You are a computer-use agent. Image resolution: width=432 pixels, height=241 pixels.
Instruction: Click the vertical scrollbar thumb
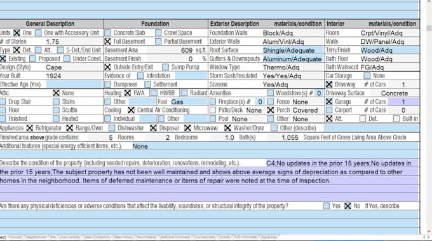[x=429, y=29]
